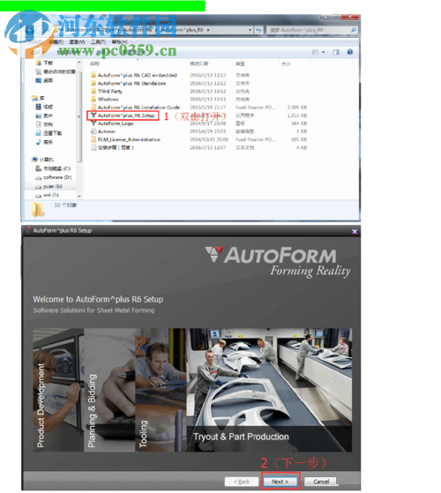Select AutoForm^plus_R6_Setup application file
Viewport: 441px width, 493px height.
point(126,116)
